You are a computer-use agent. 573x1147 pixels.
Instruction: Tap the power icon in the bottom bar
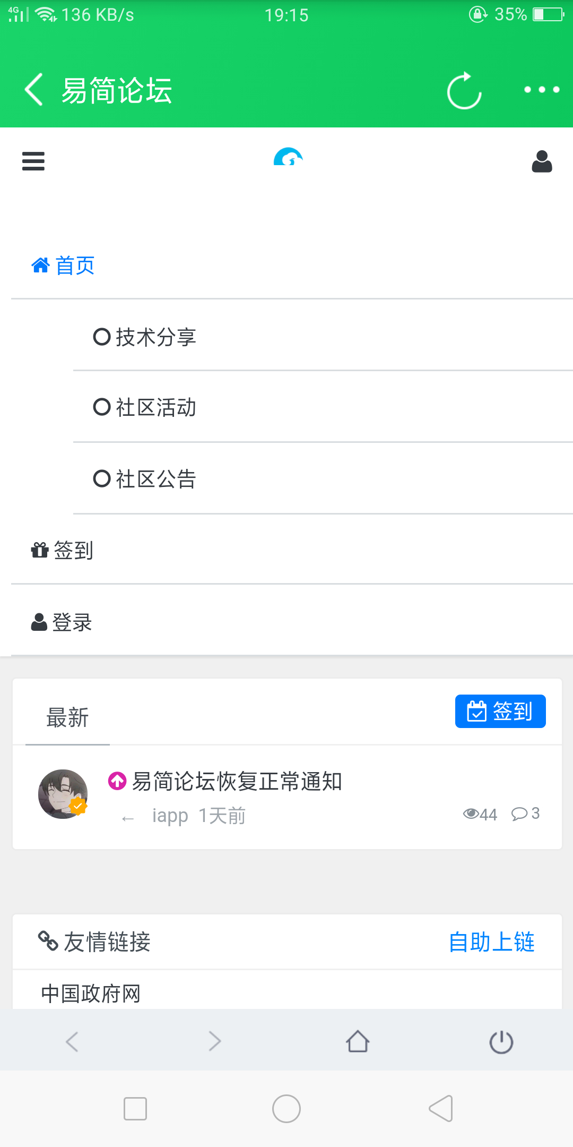tap(501, 1041)
